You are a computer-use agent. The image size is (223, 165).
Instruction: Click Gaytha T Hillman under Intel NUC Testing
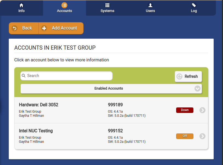(32, 142)
